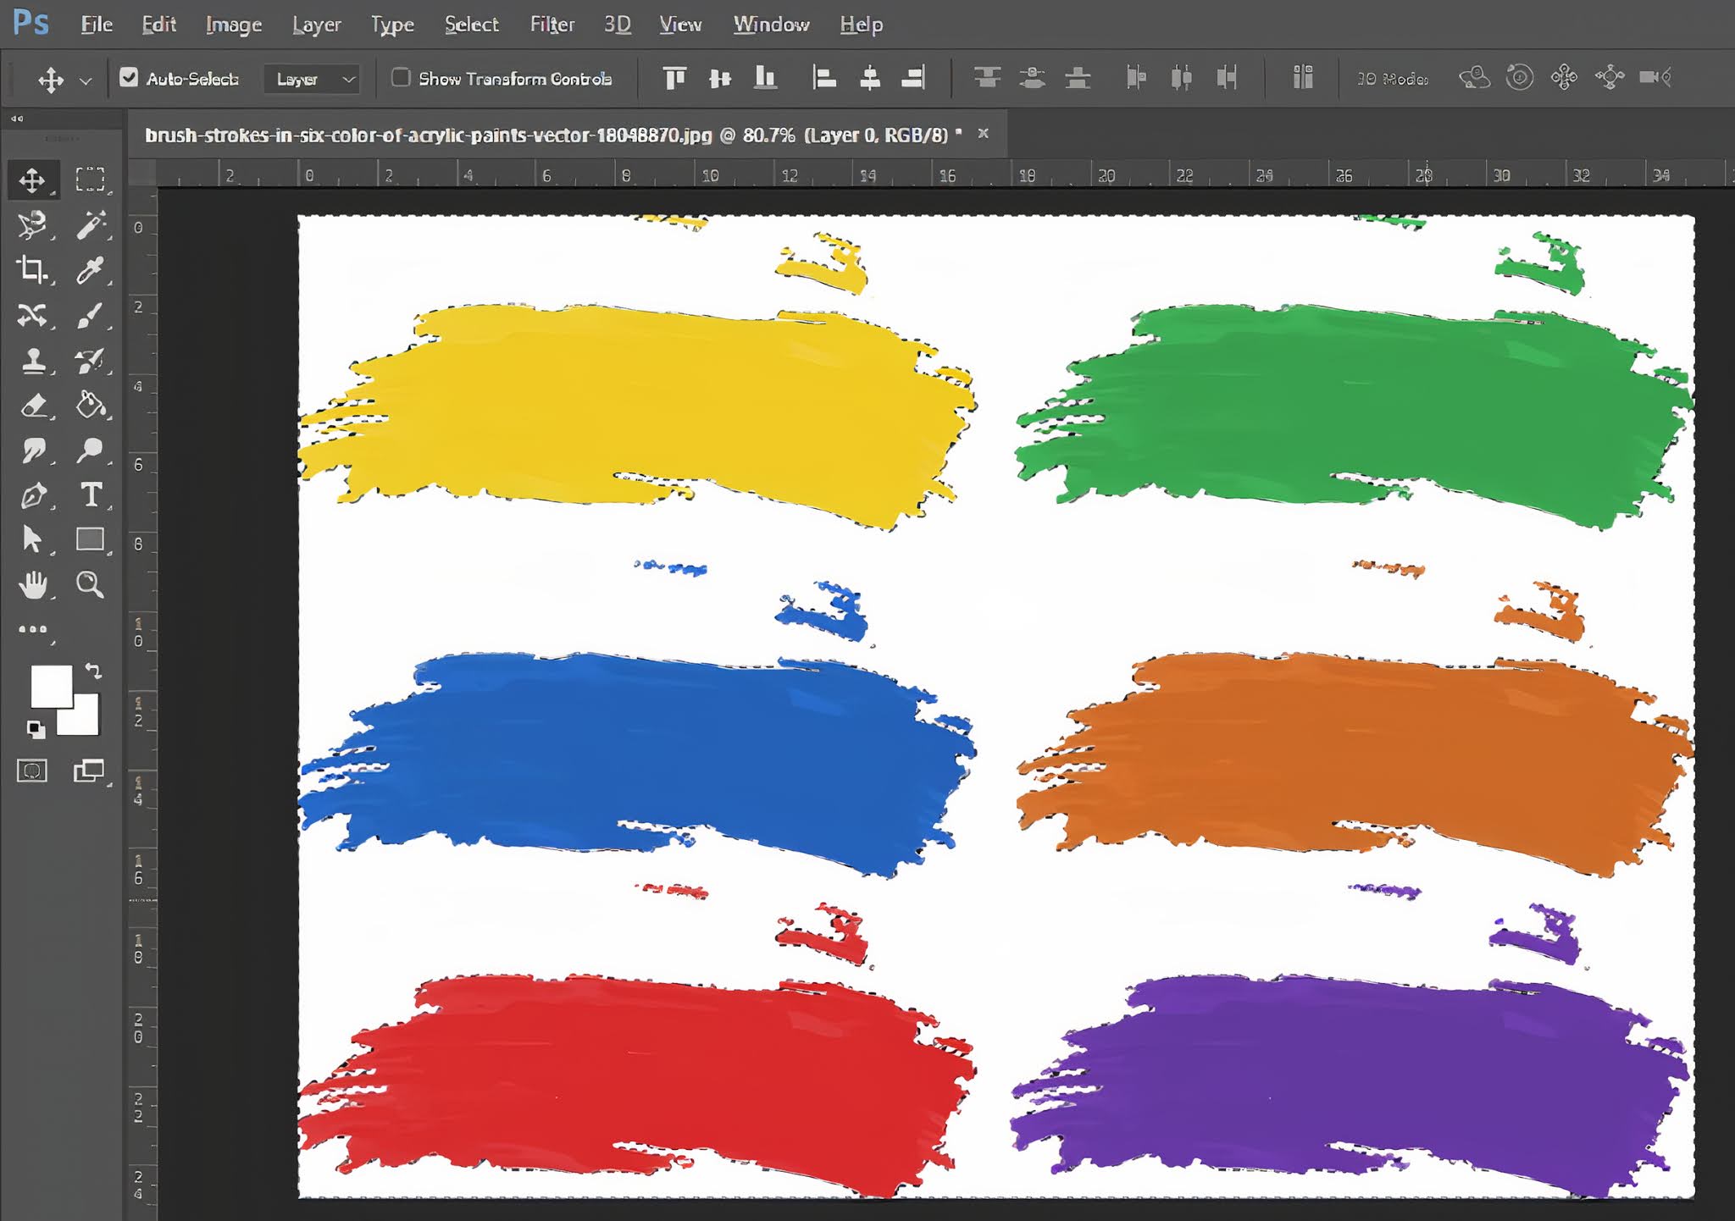
Task: Select the Brush tool
Action: coord(90,315)
